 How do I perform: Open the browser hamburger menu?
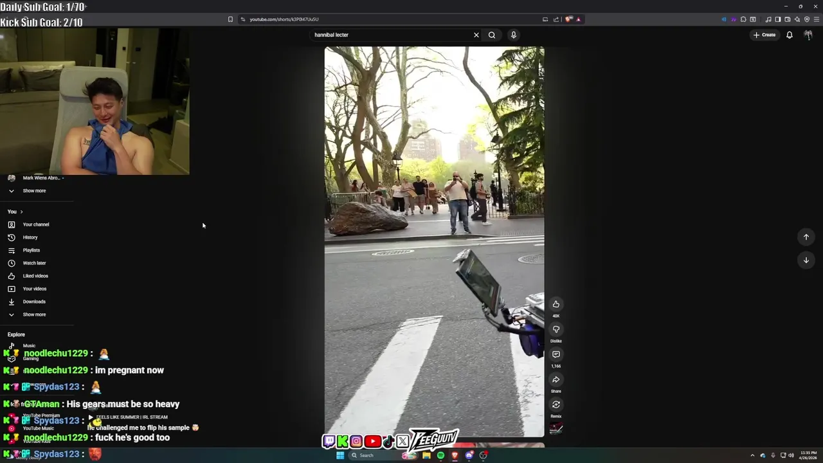(x=816, y=19)
